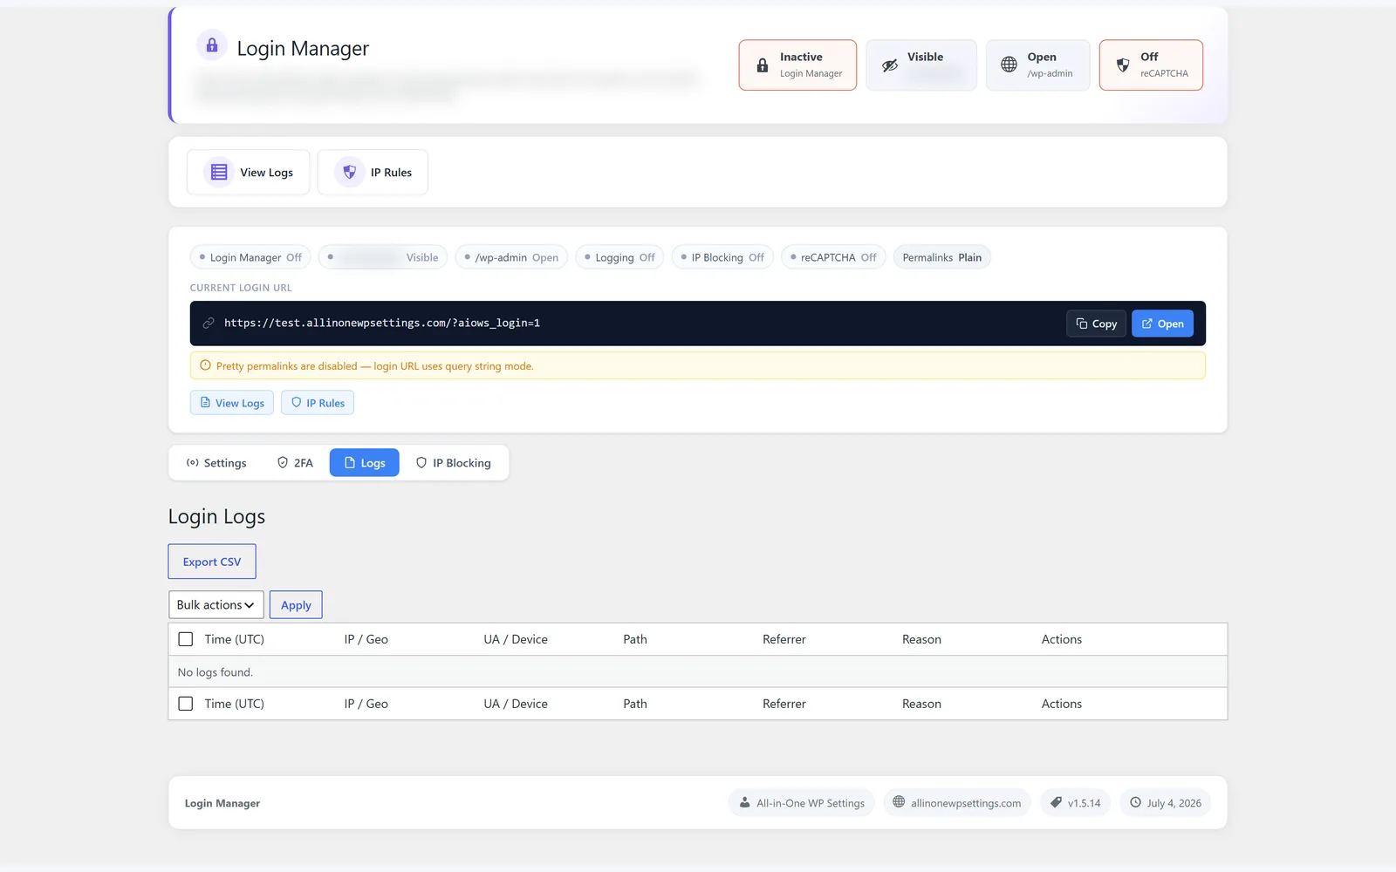Click the Actions header column
The image size is (1396, 872).
pyautogui.click(x=1062, y=639)
